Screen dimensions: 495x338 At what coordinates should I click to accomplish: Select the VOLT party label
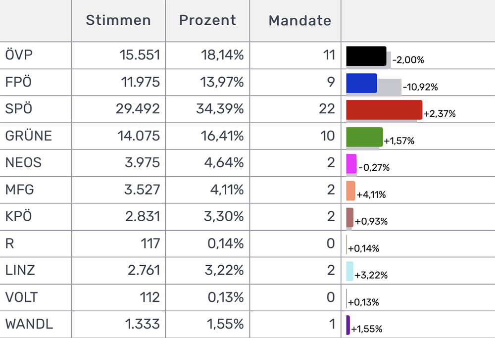[21, 297]
